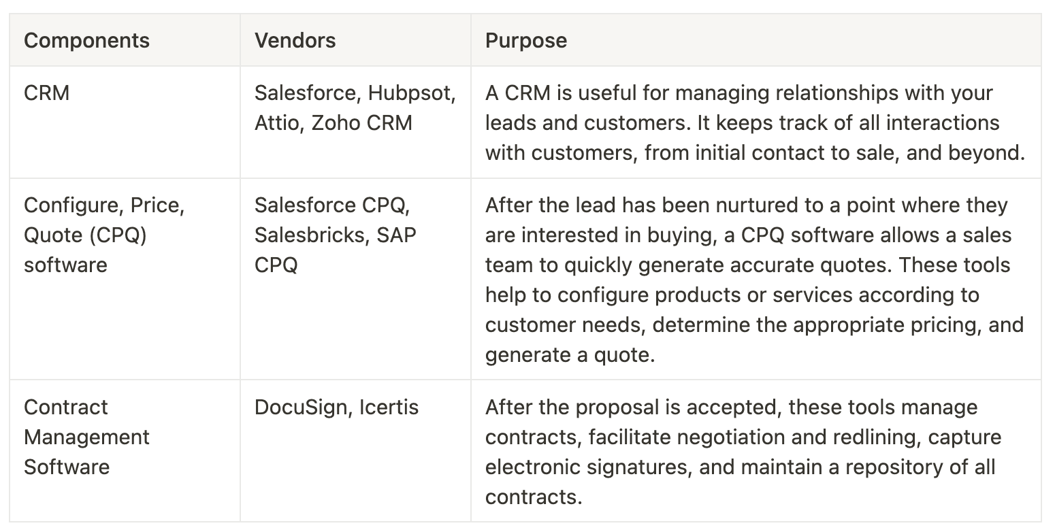Click the CPQ purpose description paragraph
This screenshot has width=1055, height=532.
tap(754, 280)
